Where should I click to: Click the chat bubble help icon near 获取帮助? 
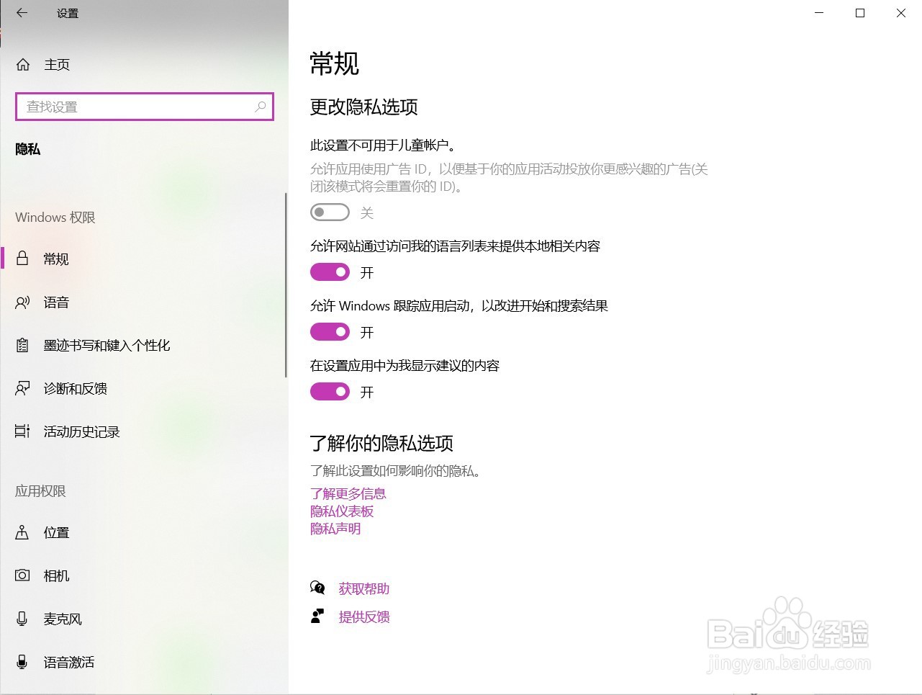[317, 588]
